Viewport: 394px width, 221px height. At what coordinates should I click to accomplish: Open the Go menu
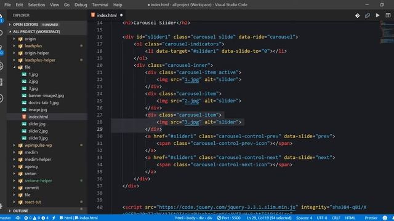(x=66, y=5)
